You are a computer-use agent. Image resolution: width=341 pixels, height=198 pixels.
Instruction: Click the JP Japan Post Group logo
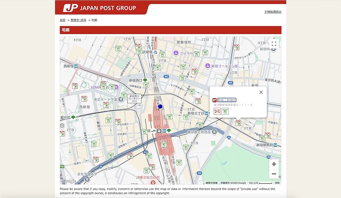tap(100, 8)
